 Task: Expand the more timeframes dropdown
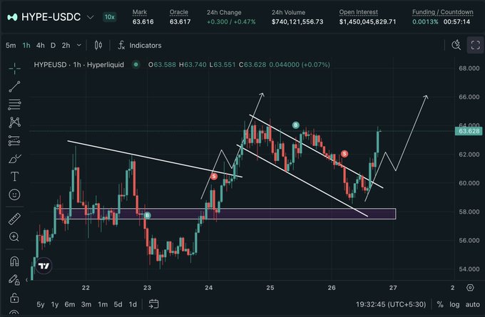[79, 46]
